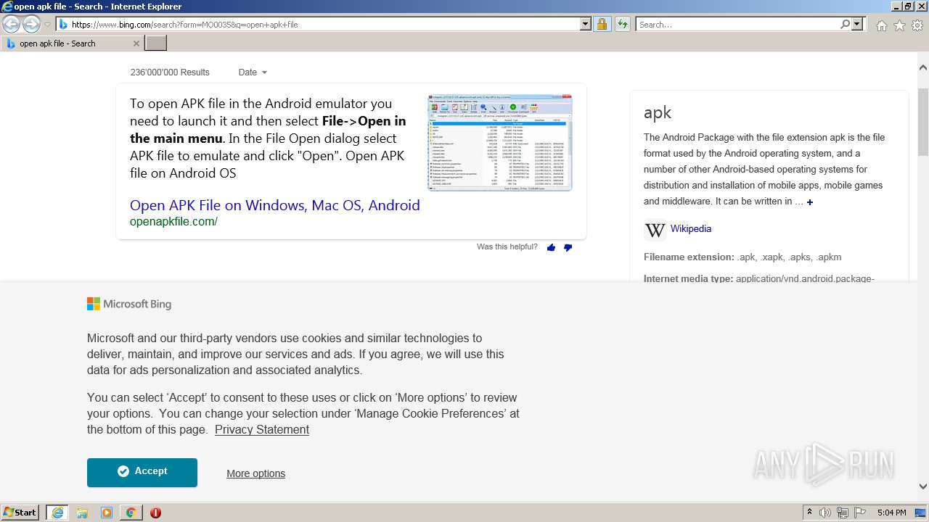Open the Home page icon
Image resolution: width=929 pixels, height=522 pixels.
click(881, 25)
